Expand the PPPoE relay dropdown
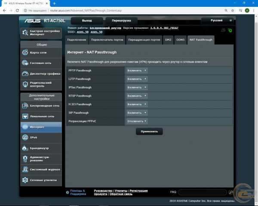The image size is (258, 206). (138, 121)
